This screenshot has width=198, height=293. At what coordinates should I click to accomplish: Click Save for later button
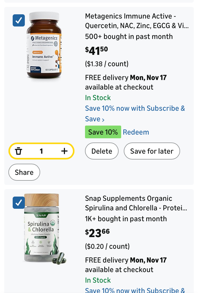152,151
